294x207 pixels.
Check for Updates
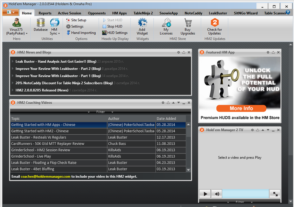(x=215, y=26)
